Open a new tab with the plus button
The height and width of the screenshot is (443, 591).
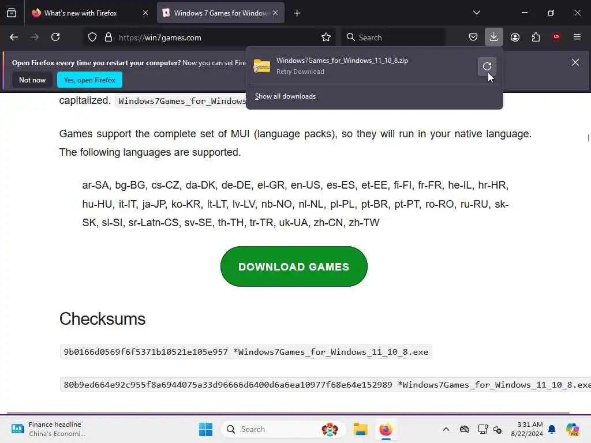point(297,13)
